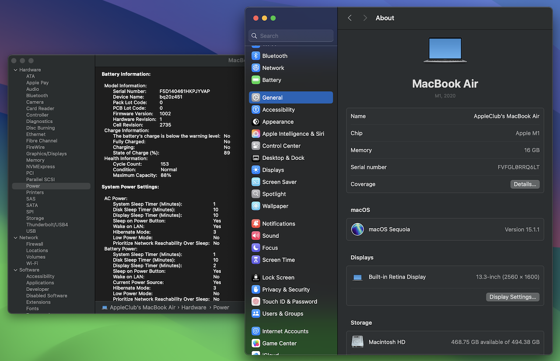Select Audio in System Information sidebar
The width and height of the screenshot is (560, 361).
tap(32, 89)
